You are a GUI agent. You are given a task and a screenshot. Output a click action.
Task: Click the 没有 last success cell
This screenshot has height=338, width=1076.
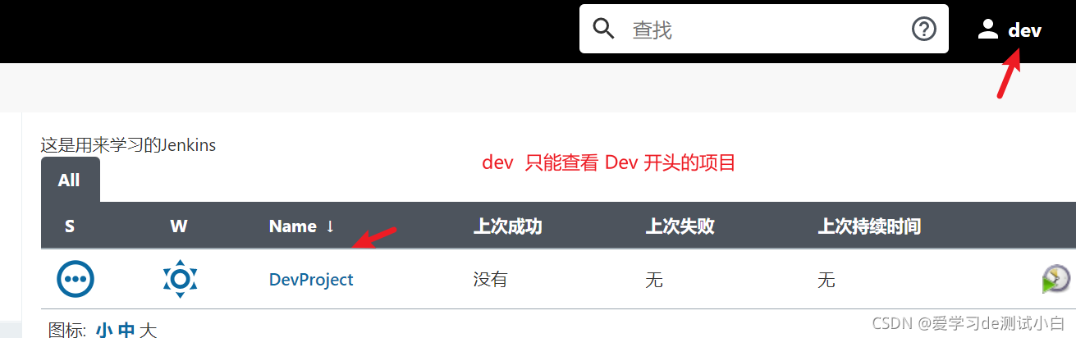click(x=491, y=280)
